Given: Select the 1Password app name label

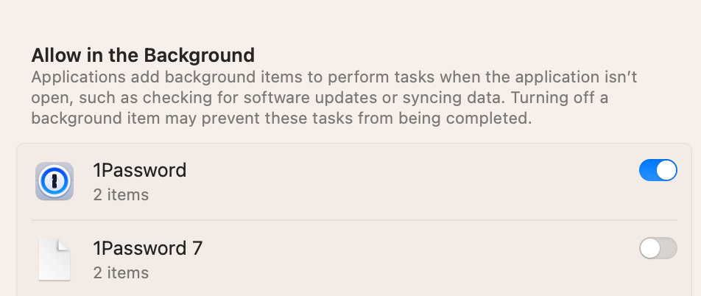Looking at the screenshot, I should click(139, 170).
